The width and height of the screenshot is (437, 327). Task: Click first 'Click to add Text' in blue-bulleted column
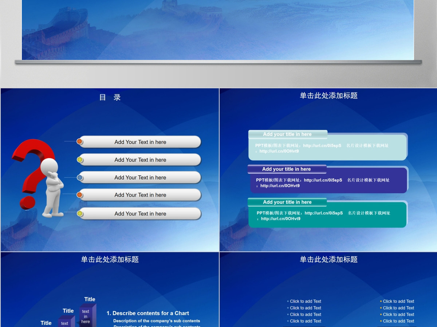pyautogui.click(x=306, y=301)
